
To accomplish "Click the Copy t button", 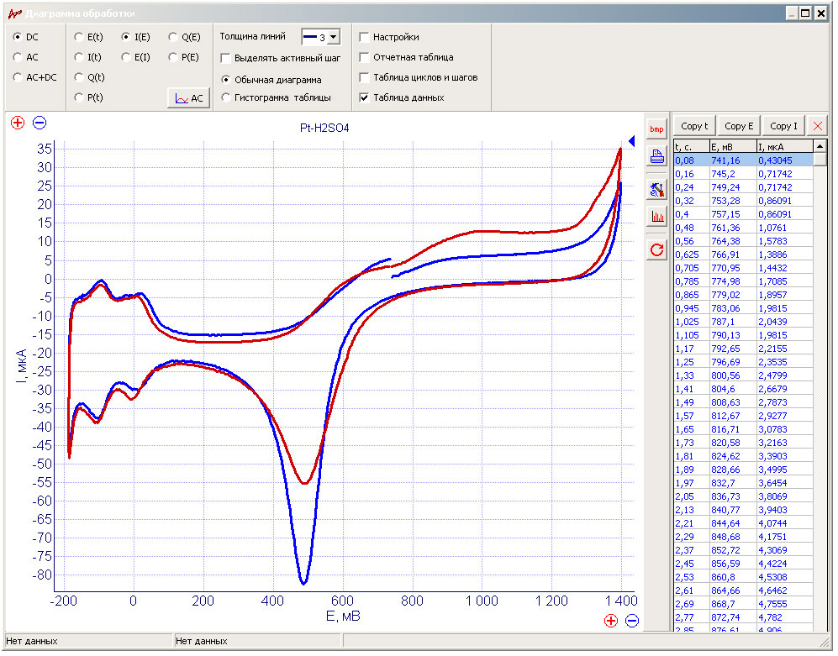I will [693, 126].
